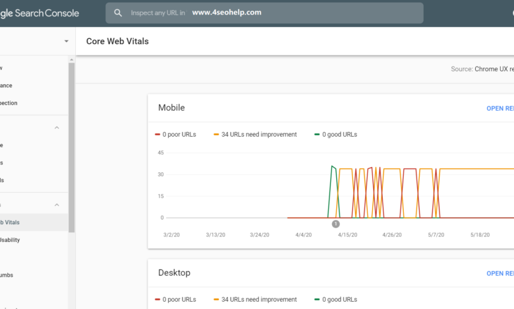
Task: Click Mobile chart annotation marker 1
Action: (335, 224)
